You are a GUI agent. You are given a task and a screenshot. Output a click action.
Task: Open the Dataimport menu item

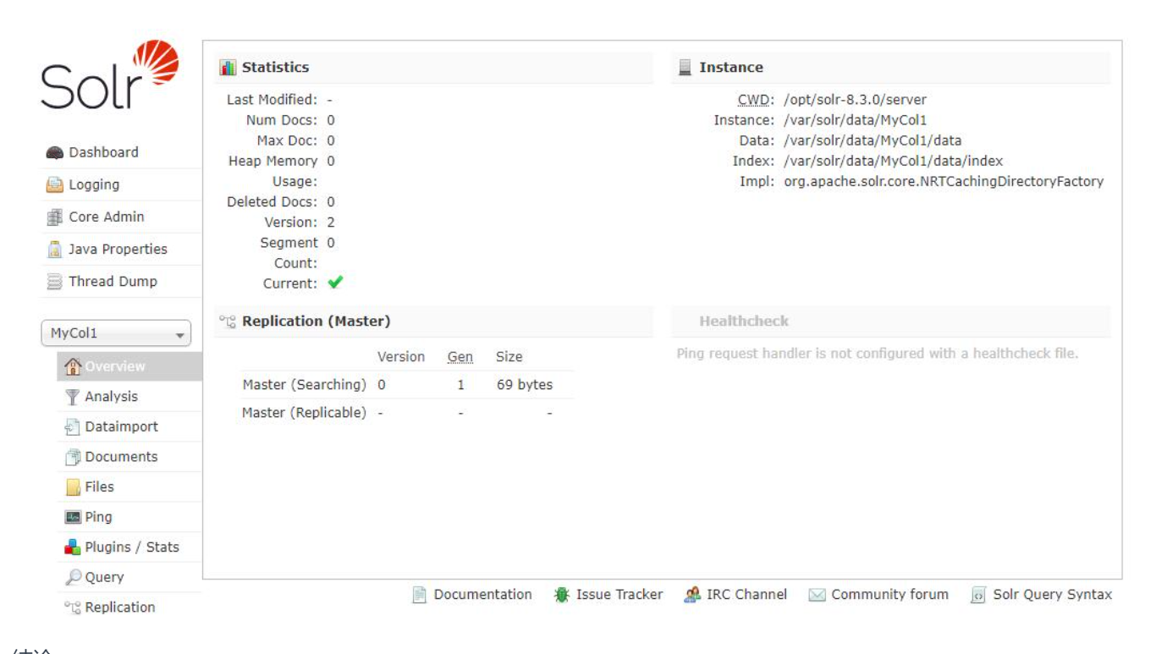pyautogui.click(x=121, y=427)
